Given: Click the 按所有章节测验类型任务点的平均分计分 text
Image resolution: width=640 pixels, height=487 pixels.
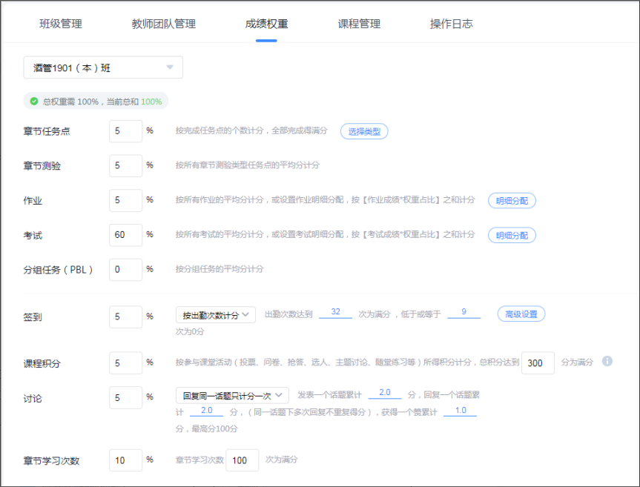Looking at the screenshot, I should point(248,165).
